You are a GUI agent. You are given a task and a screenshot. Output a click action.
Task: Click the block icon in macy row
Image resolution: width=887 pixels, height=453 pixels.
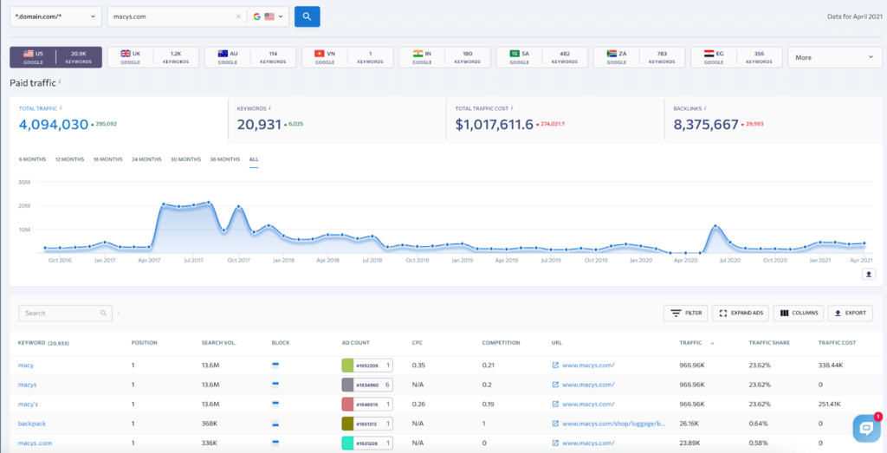tap(275, 365)
